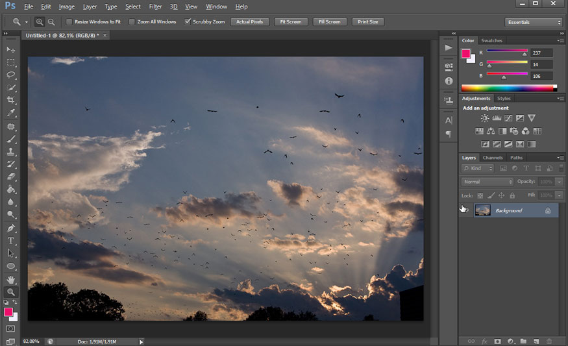The image size is (568, 346).
Task: Add a Curves adjustment
Action: [508, 118]
